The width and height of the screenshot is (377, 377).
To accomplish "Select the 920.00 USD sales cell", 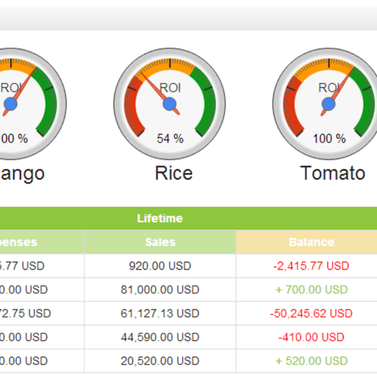I will [x=160, y=266].
